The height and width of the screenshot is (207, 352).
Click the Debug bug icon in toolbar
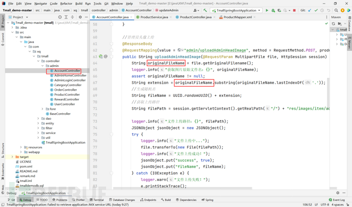[273, 10]
